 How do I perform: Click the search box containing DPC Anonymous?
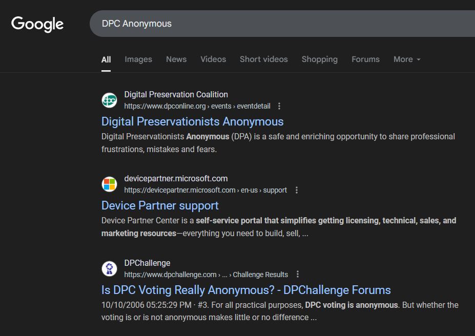coord(282,24)
